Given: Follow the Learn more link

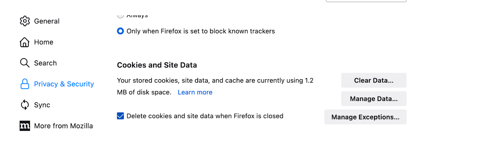Looking at the screenshot, I should (195, 92).
